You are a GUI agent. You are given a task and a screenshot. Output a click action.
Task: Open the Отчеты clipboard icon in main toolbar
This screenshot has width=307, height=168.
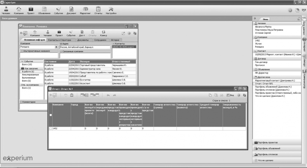tap(98, 10)
